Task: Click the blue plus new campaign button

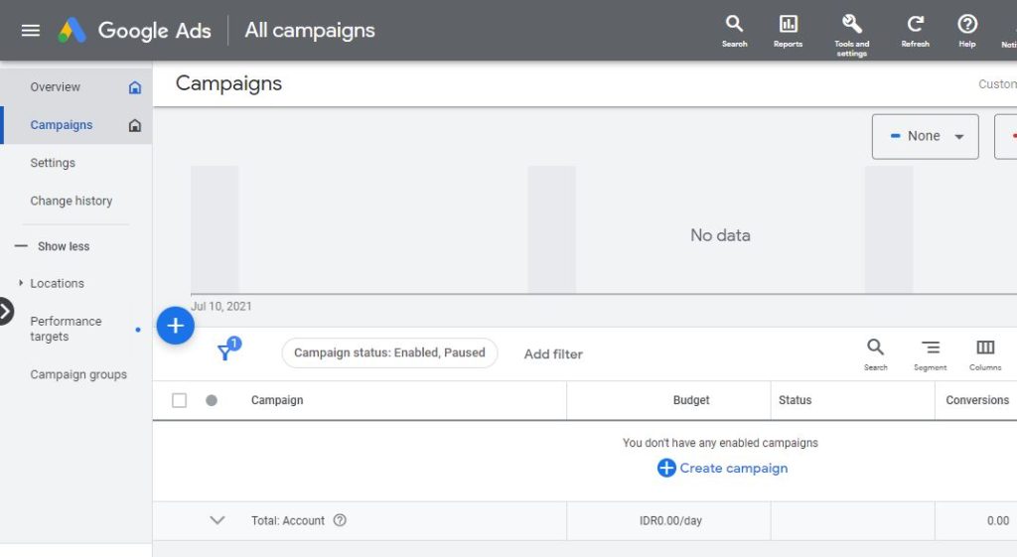Action: 175,326
